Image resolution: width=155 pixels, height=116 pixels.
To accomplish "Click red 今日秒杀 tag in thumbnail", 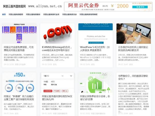I will [x=48, y=91].
